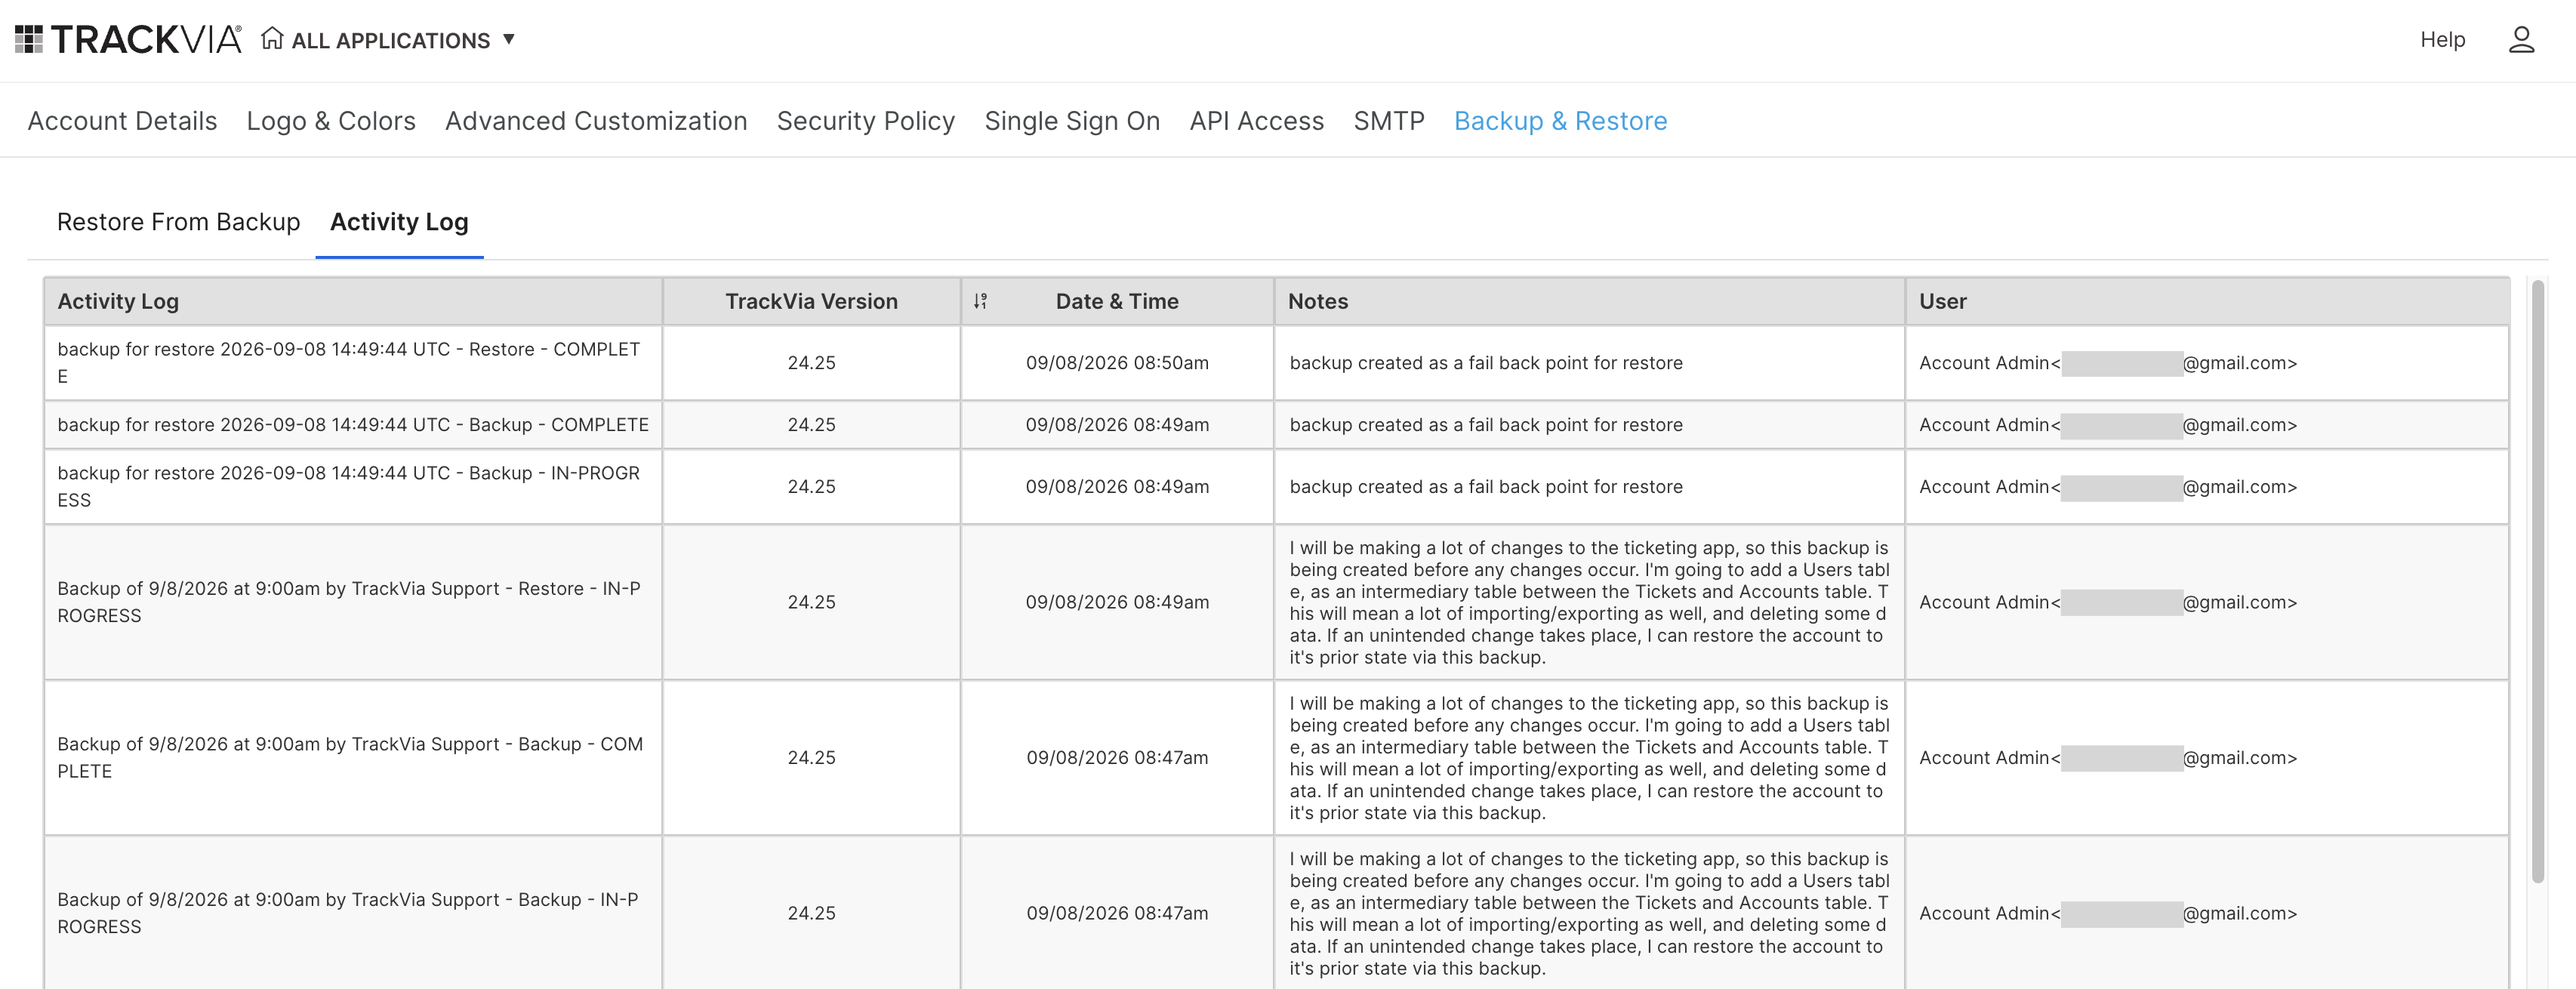This screenshot has height=989, width=2576.
Task: Select 'backup for restore ... Backup - IN-PROGRESS' entry
Action: click(352, 487)
